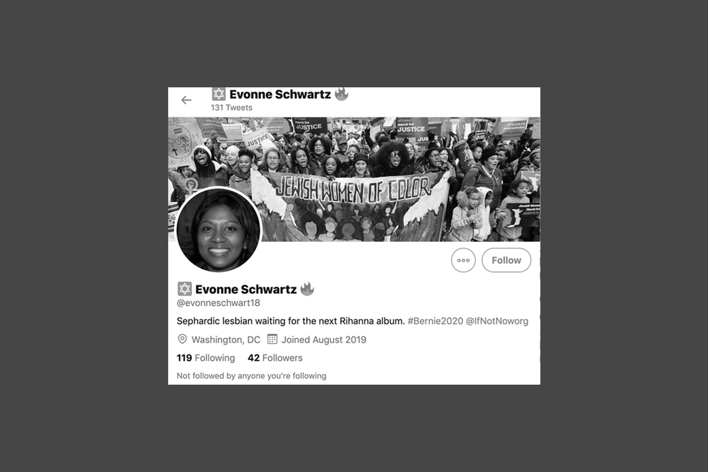This screenshot has width=708, height=472.
Task: Follow Evonne Schwartz
Action: [506, 260]
